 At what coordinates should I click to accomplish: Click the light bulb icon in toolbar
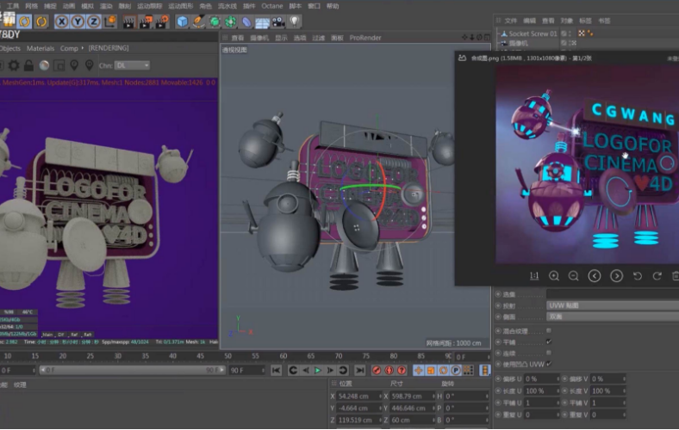(x=295, y=21)
